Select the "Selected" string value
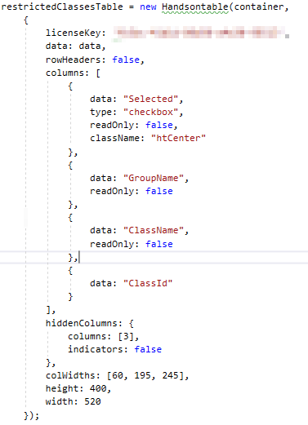The width and height of the screenshot is (308, 425). (151, 99)
